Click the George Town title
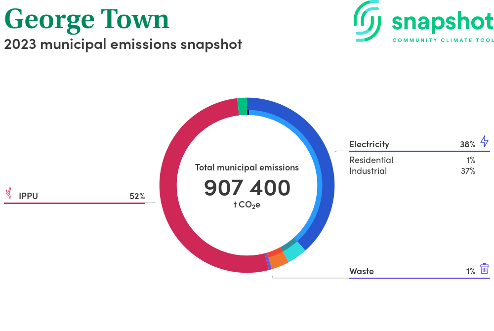Image resolution: width=494 pixels, height=331 pixels. (87, 19)
